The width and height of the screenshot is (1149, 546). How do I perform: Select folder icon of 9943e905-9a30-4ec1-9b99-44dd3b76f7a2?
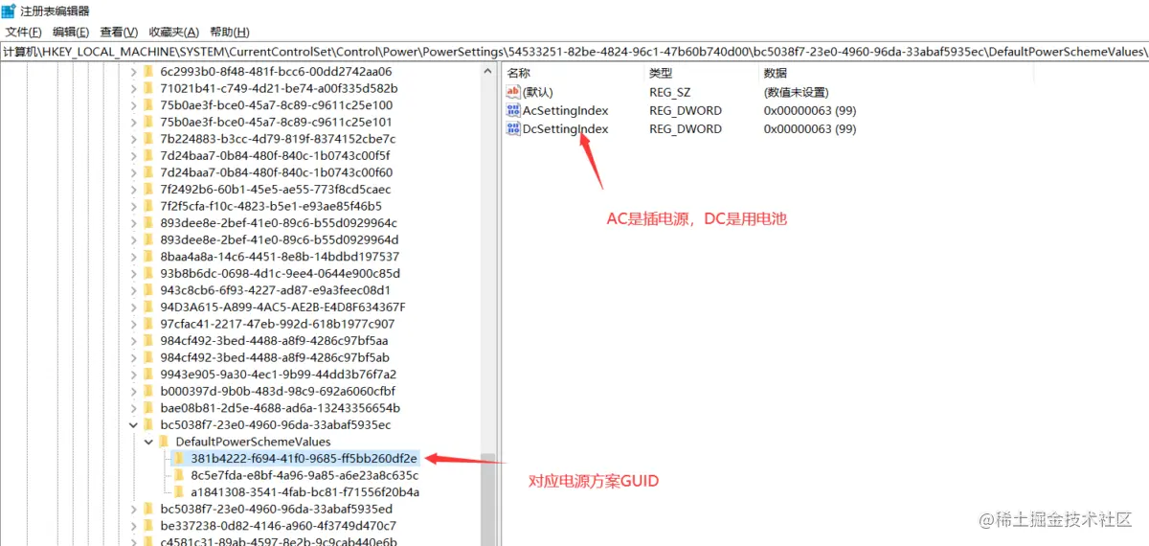coord(148,375)
